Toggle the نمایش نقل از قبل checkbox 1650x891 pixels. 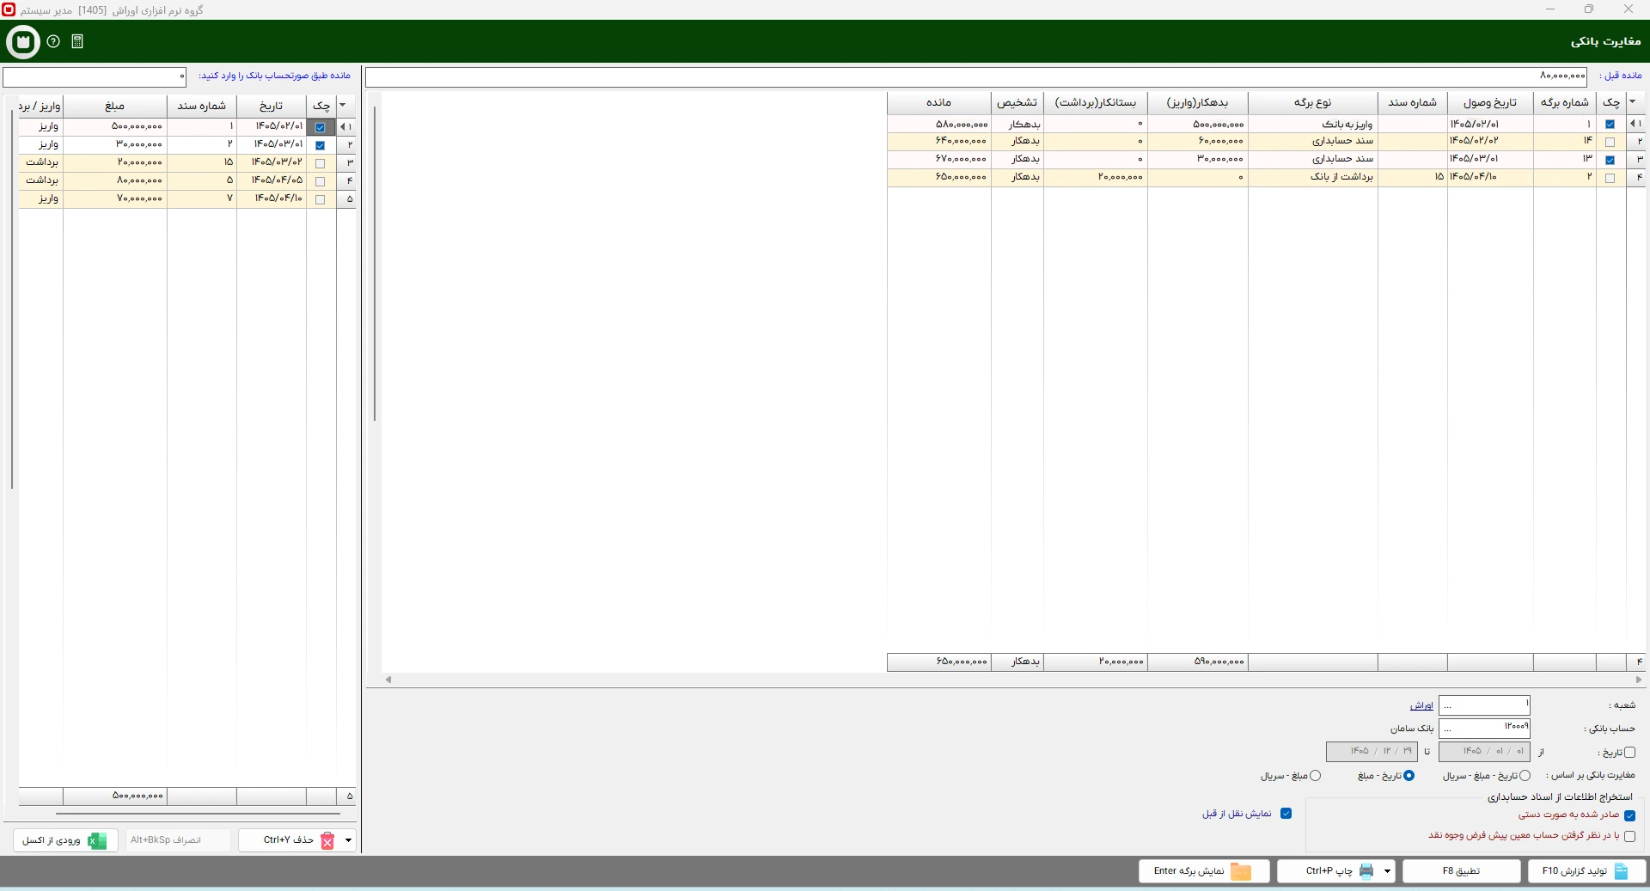pyautogui.click(x=1286, y=814)
